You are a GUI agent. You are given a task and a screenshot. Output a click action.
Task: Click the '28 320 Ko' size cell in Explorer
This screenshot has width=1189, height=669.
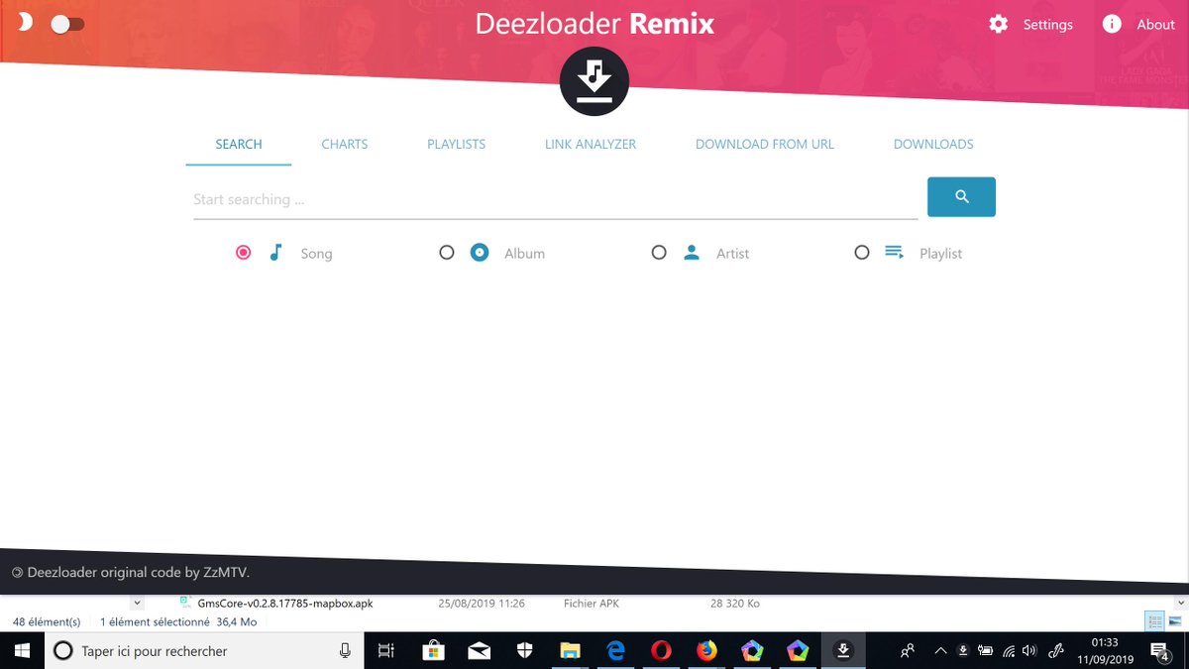[x=735, y=603]
